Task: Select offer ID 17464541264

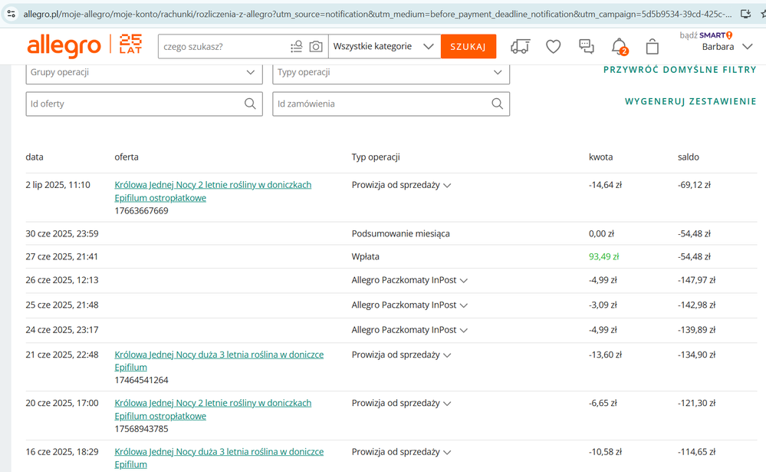Action: click(x=142, y=380)
